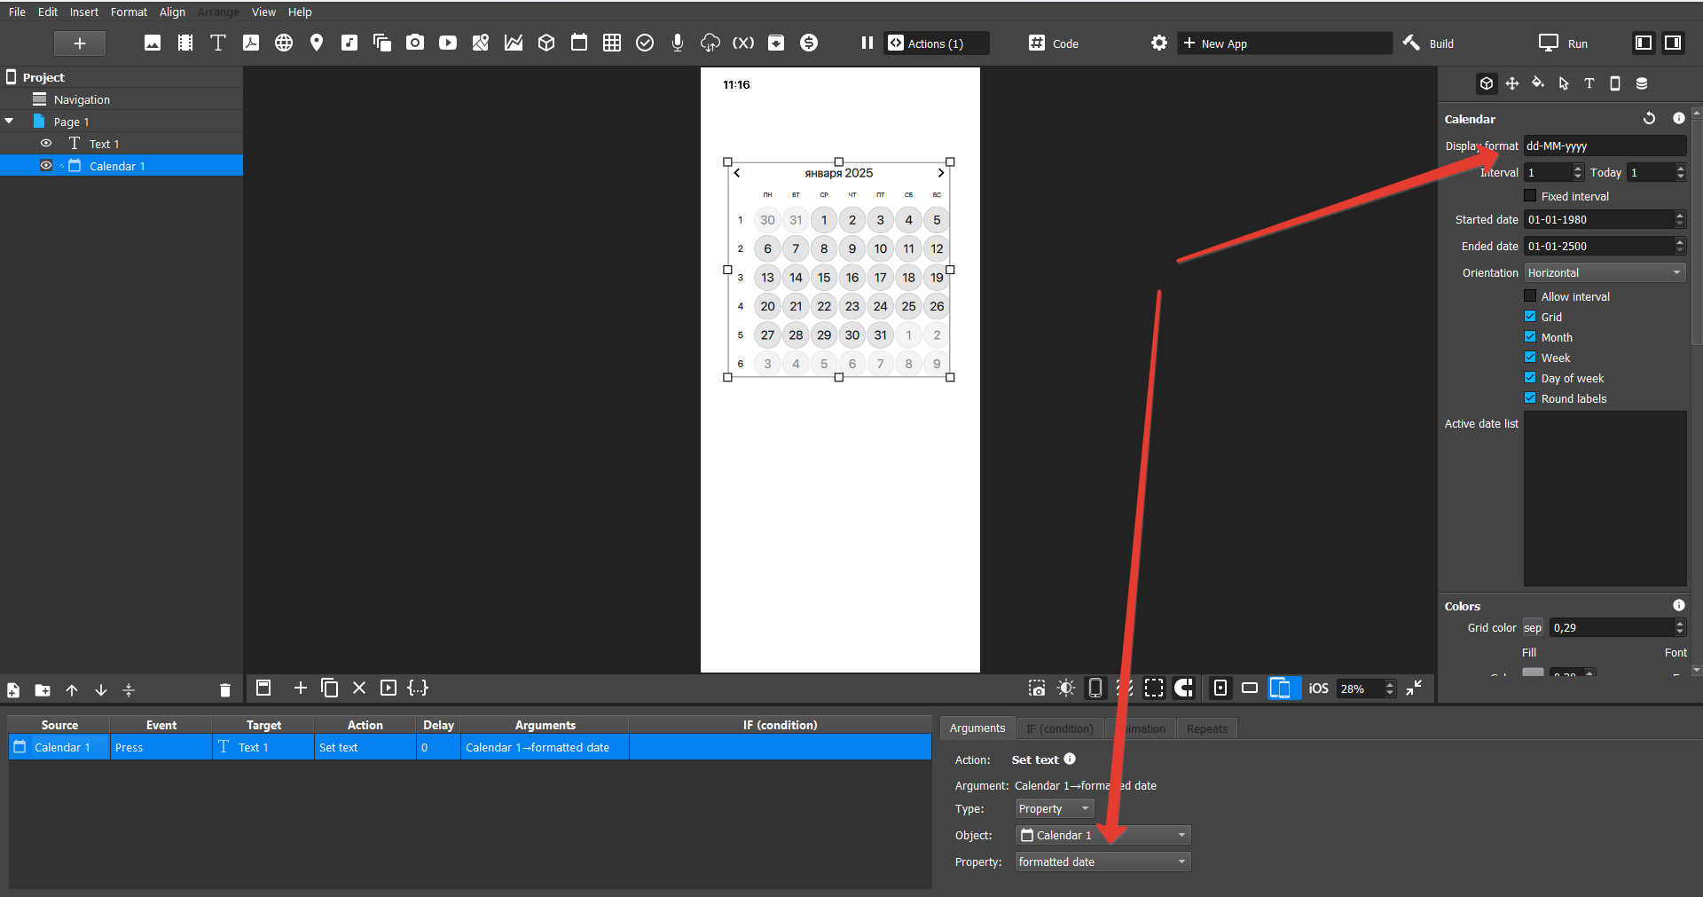Image resolution: width=1703 pixels, height=897 pixels.
Task: Open the fill bucket properties tab
Action: pyautogui.click(x=1538, y=83)
